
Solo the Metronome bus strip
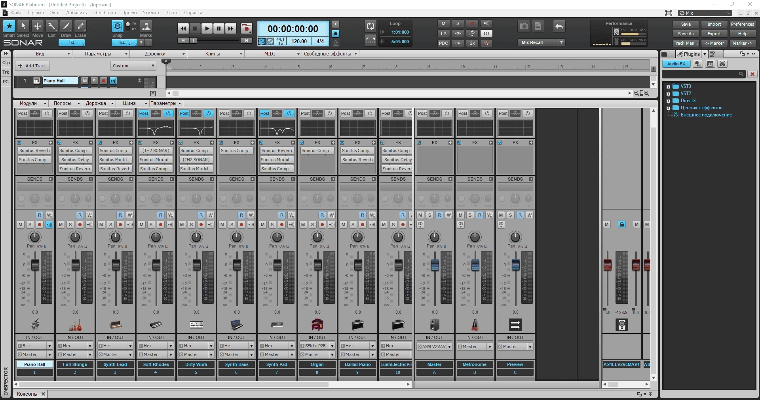coord(470,215)
